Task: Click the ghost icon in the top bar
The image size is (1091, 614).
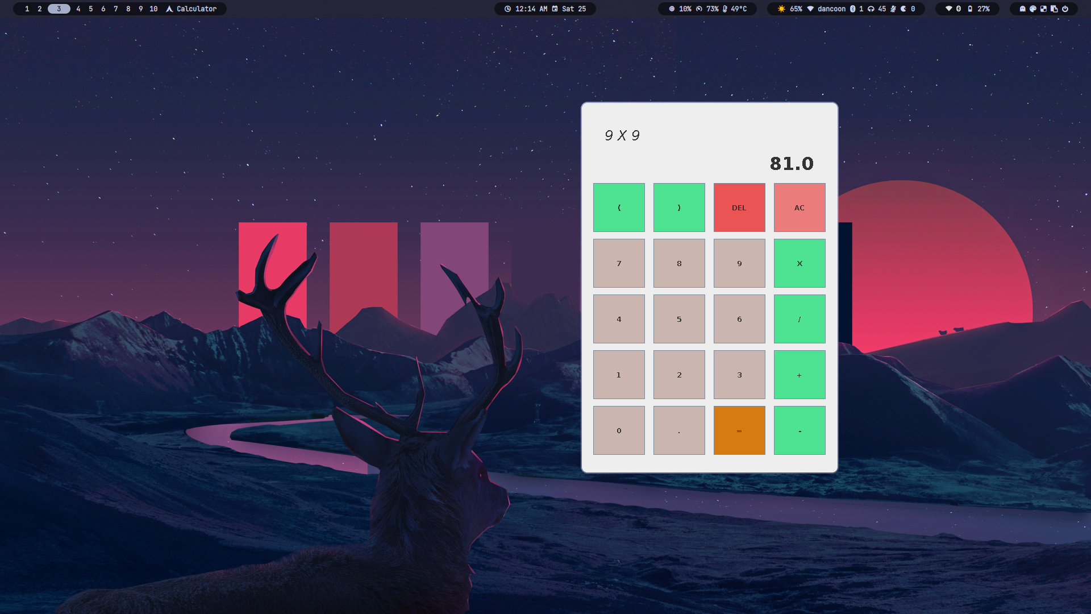Action: pyautogui.click(x=1023, y=9)
